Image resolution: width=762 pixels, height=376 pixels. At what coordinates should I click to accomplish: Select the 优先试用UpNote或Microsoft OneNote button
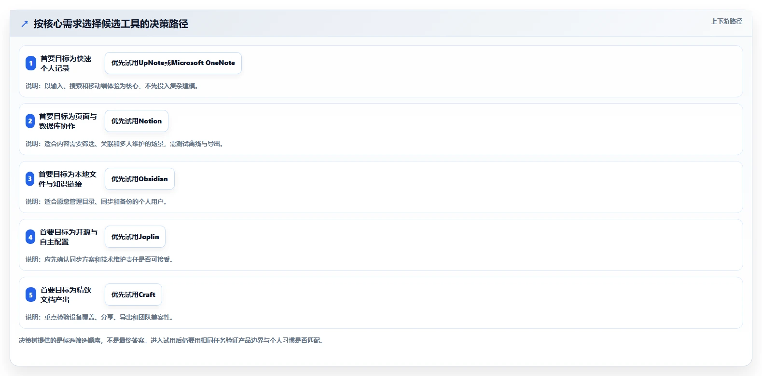tap(173, 63)
